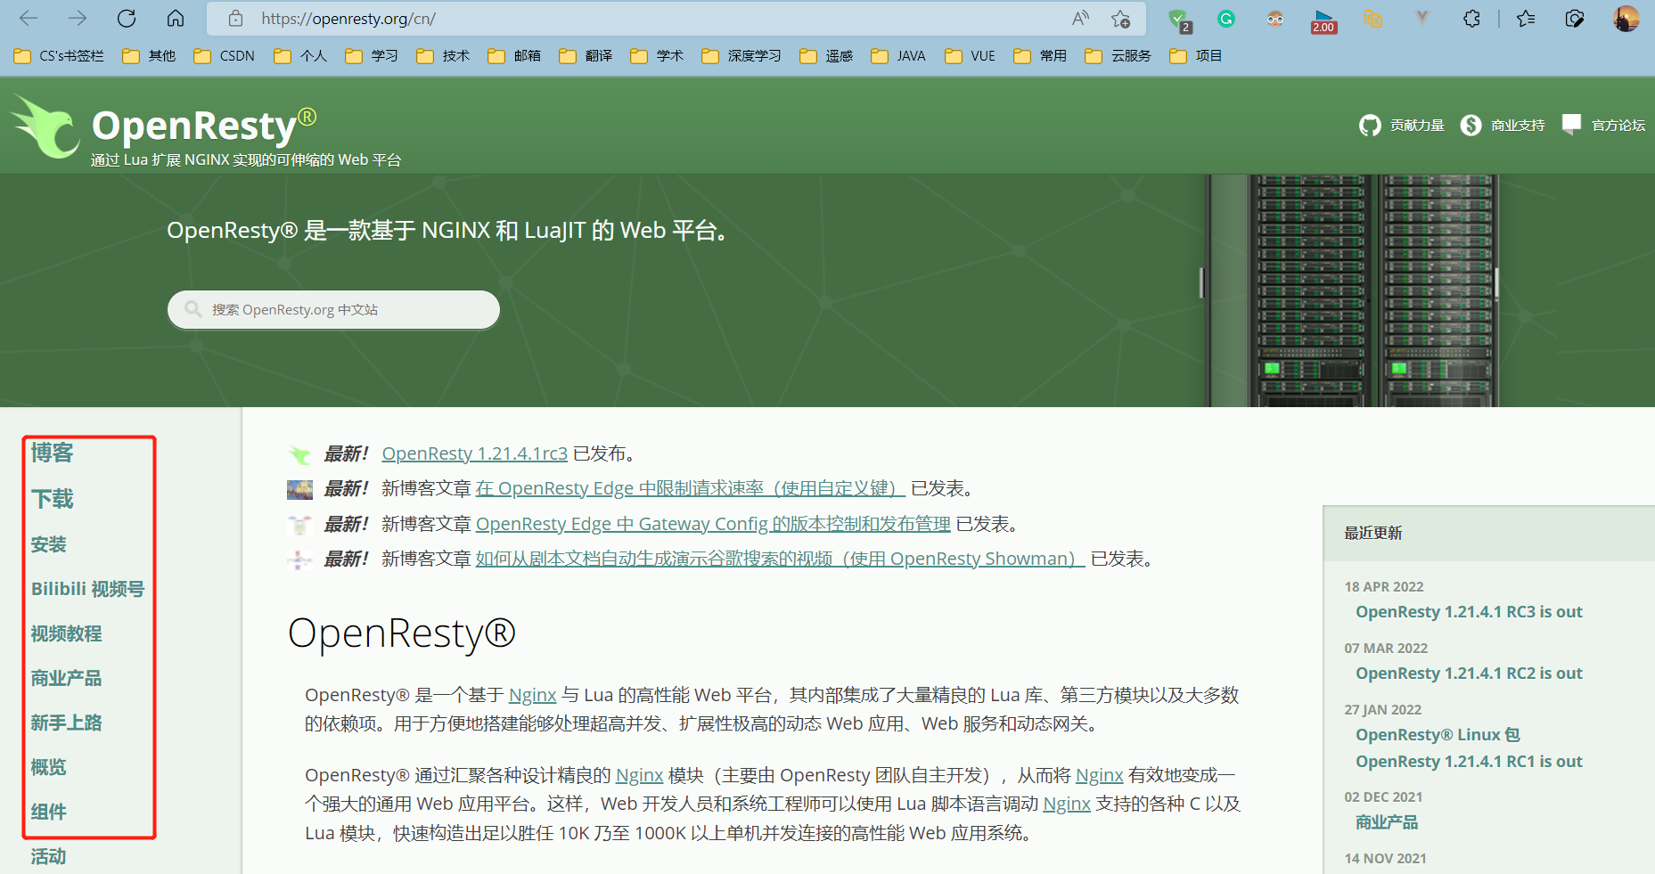Image resolution: width=1655 pixels, height=874 pixels.
Task: Expand the 个人 bookmark folder
Action: click(300, 56)
